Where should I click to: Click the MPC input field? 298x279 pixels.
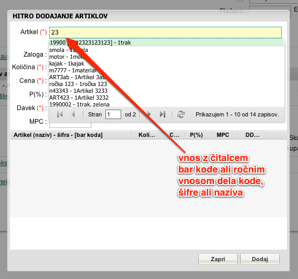70,125
